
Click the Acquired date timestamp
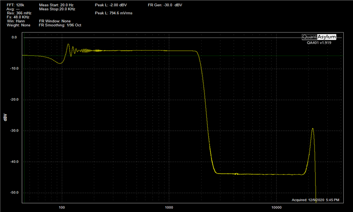315,200
